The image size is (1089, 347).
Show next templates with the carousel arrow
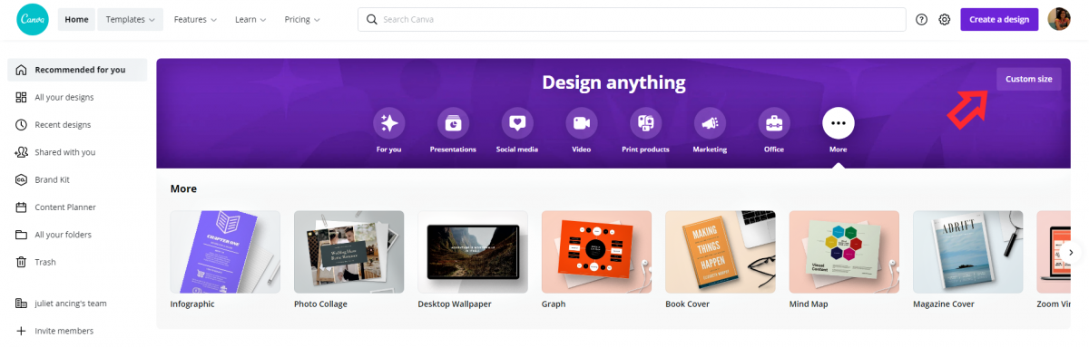[1071, 253]
